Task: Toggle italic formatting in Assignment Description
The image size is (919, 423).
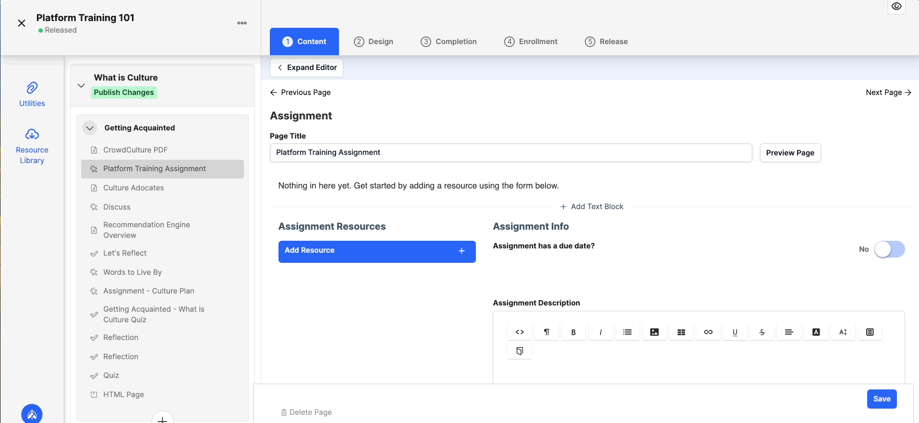Action: (600, 332)
